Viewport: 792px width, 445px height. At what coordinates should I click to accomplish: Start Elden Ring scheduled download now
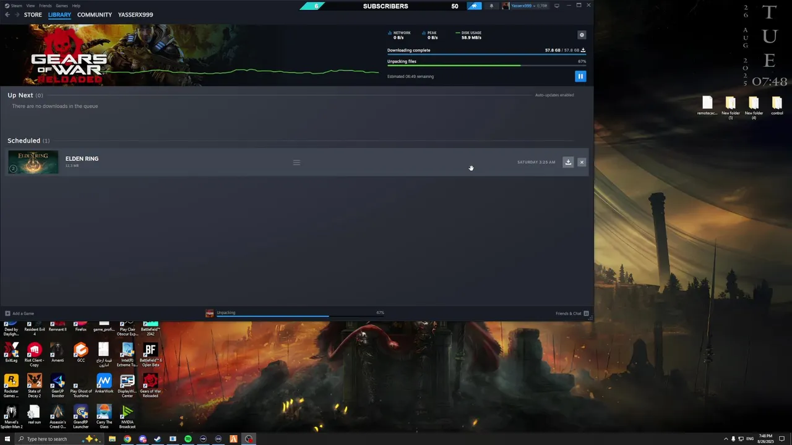pyautogui.click(x=568, y=162)
